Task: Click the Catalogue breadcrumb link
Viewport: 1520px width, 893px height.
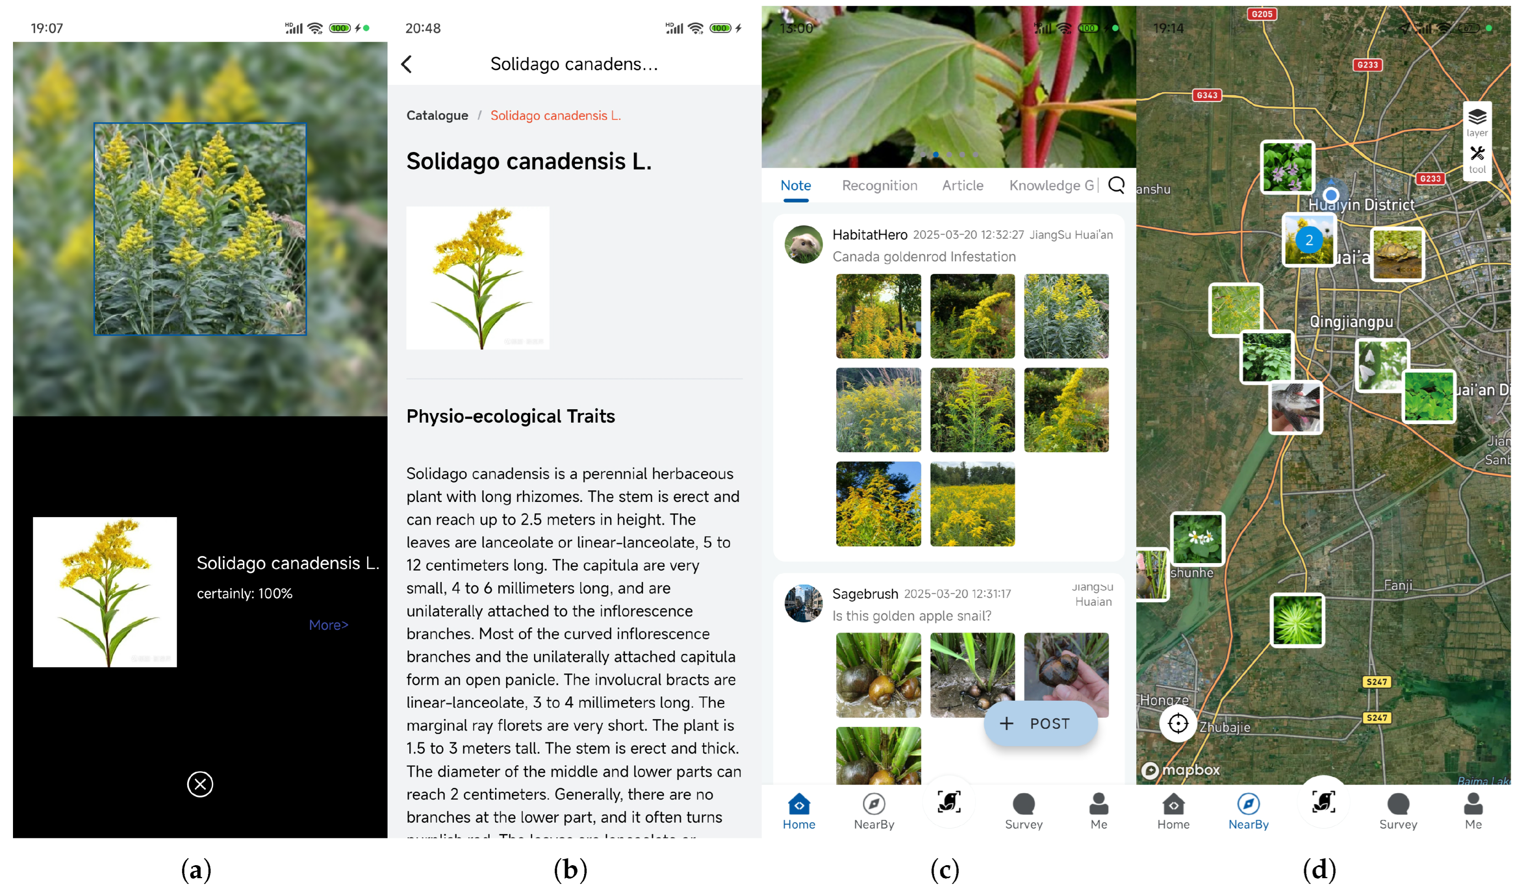Action: coord(437,115)
